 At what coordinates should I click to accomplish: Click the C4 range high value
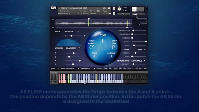coord(110,68)
